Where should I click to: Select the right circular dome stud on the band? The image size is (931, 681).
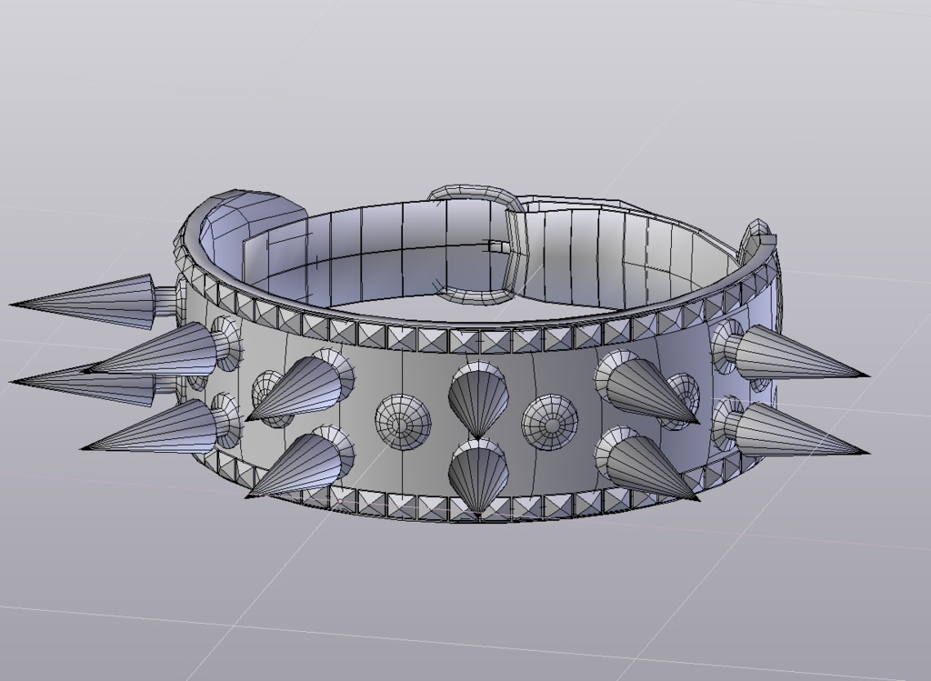click(x=551, y=423)
